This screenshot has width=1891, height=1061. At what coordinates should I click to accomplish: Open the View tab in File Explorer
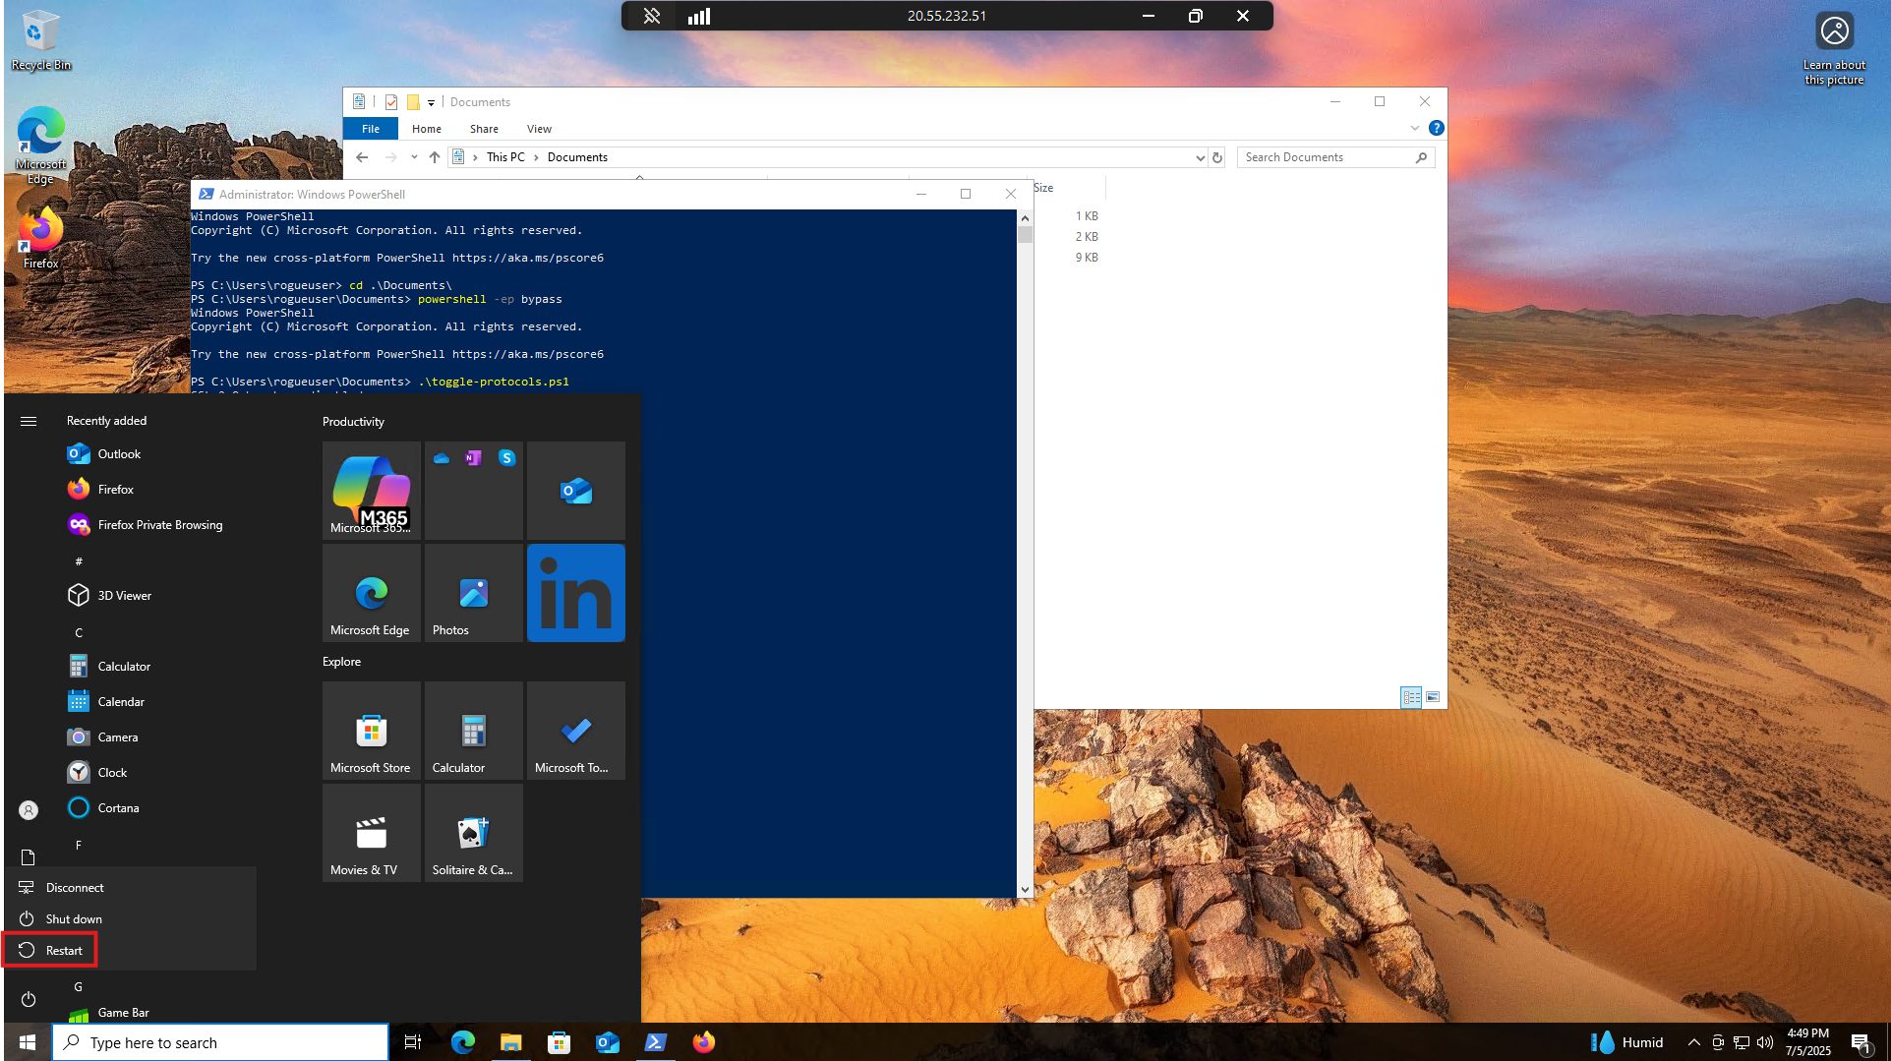[539, 129]
